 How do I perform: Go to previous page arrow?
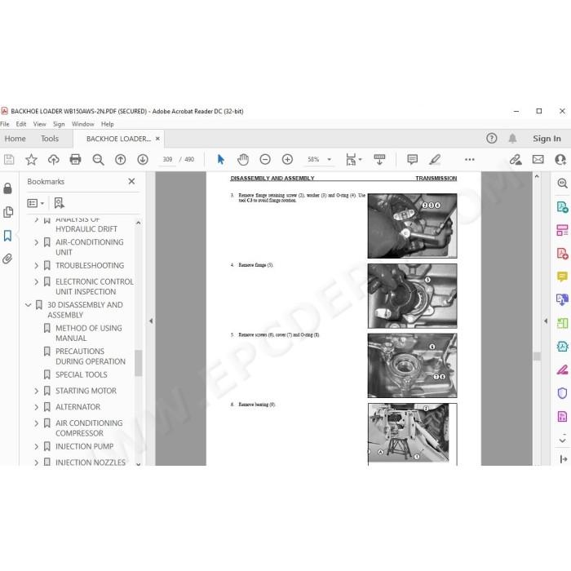(120, 160)
